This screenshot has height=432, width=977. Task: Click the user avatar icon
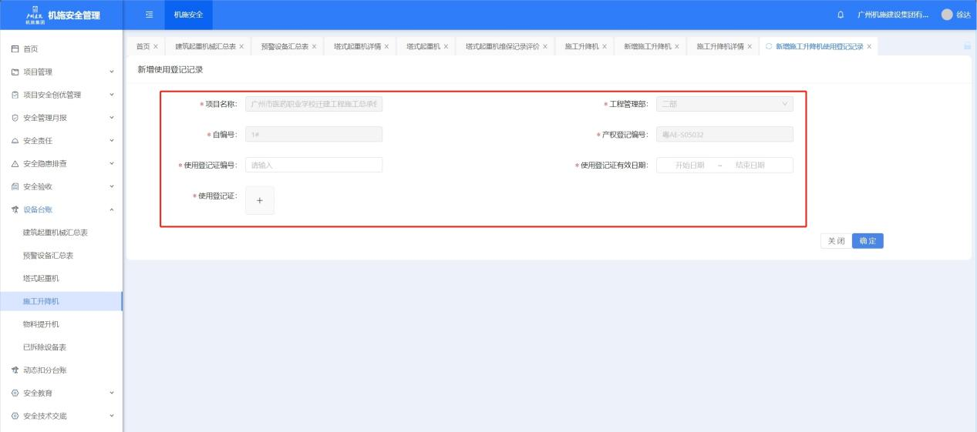(x=946, y=15)
